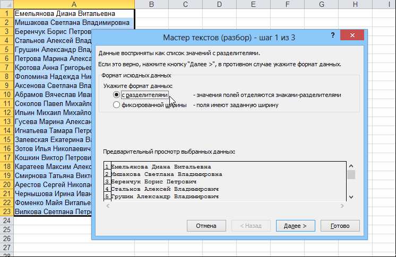Click the select-all corner of the sheet
The image size is (396, 257).
click(6, 4)
